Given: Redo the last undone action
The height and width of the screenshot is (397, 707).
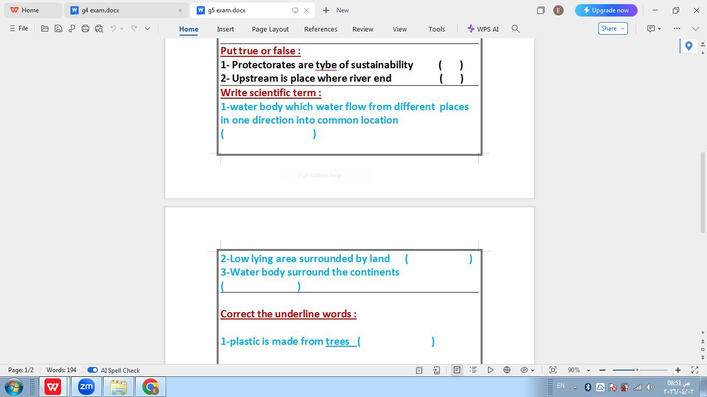Looking at the screenshot, I should pyautogui.click(x=134, y=29).
